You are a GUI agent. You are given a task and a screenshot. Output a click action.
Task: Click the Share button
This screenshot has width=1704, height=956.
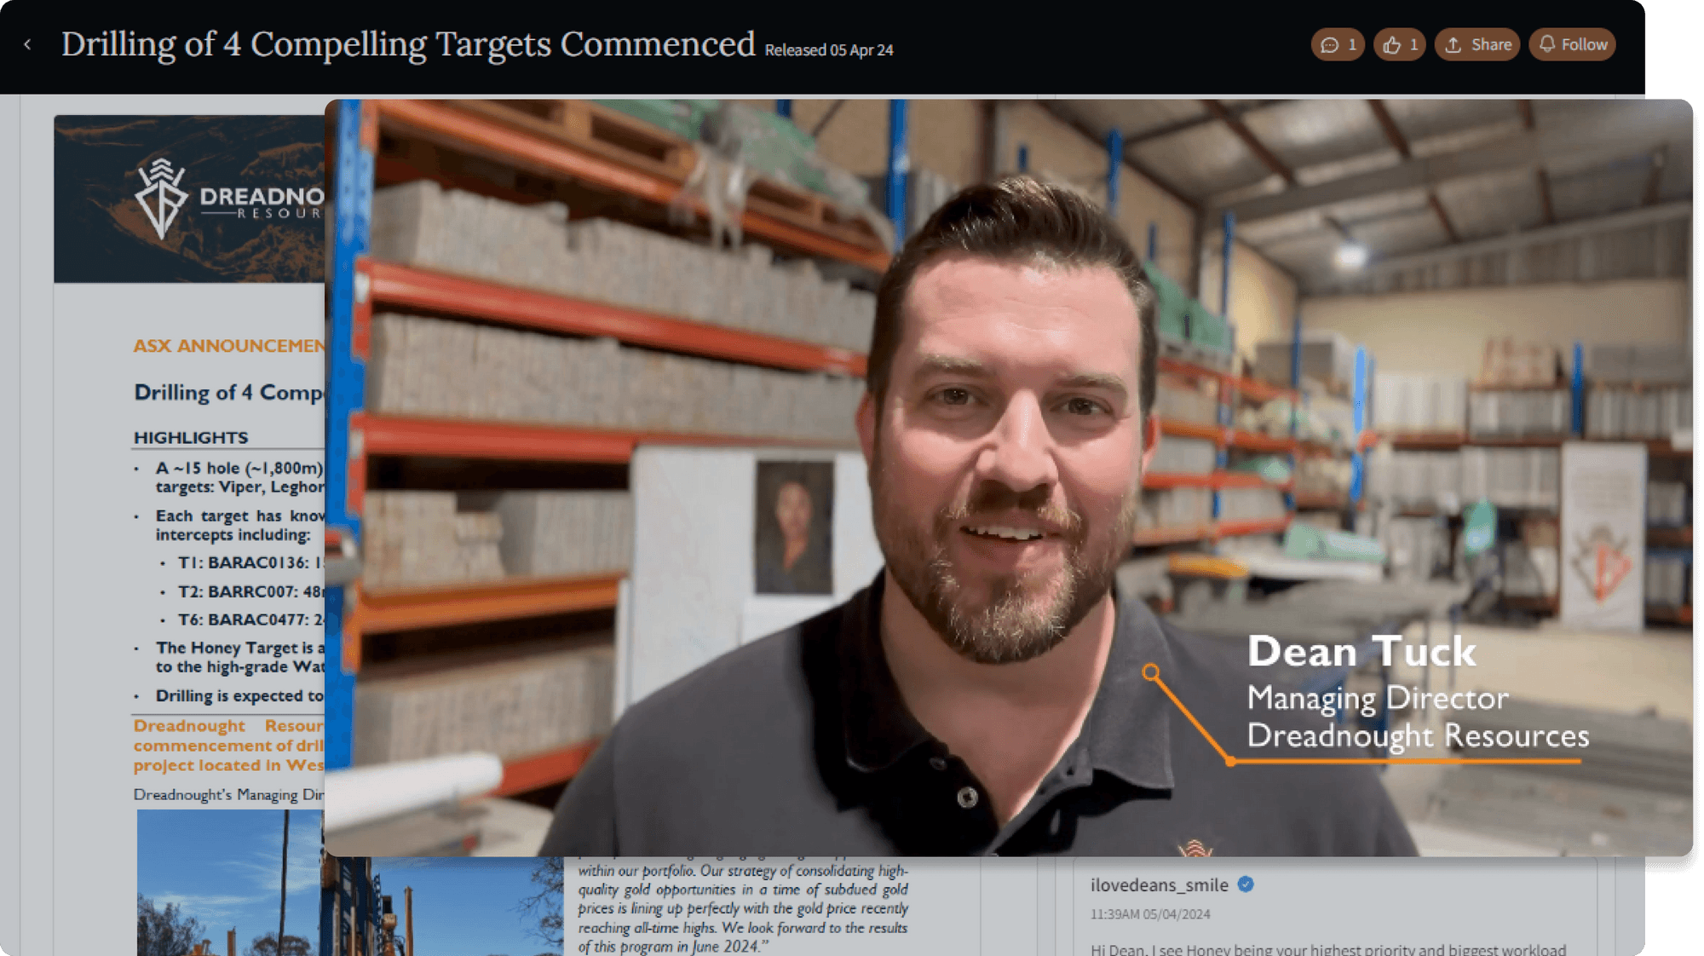point(1477,44)
